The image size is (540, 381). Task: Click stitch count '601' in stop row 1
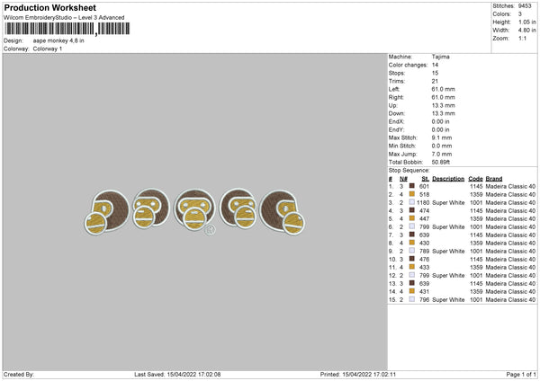pyautogui.click(x=424, y=186)
